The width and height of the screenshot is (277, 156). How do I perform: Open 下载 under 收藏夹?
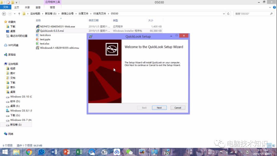13,26
